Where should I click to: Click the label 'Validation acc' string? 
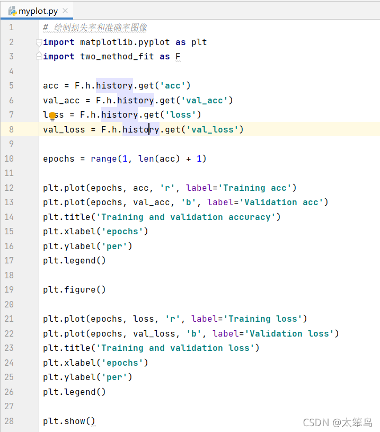point(281,202)
